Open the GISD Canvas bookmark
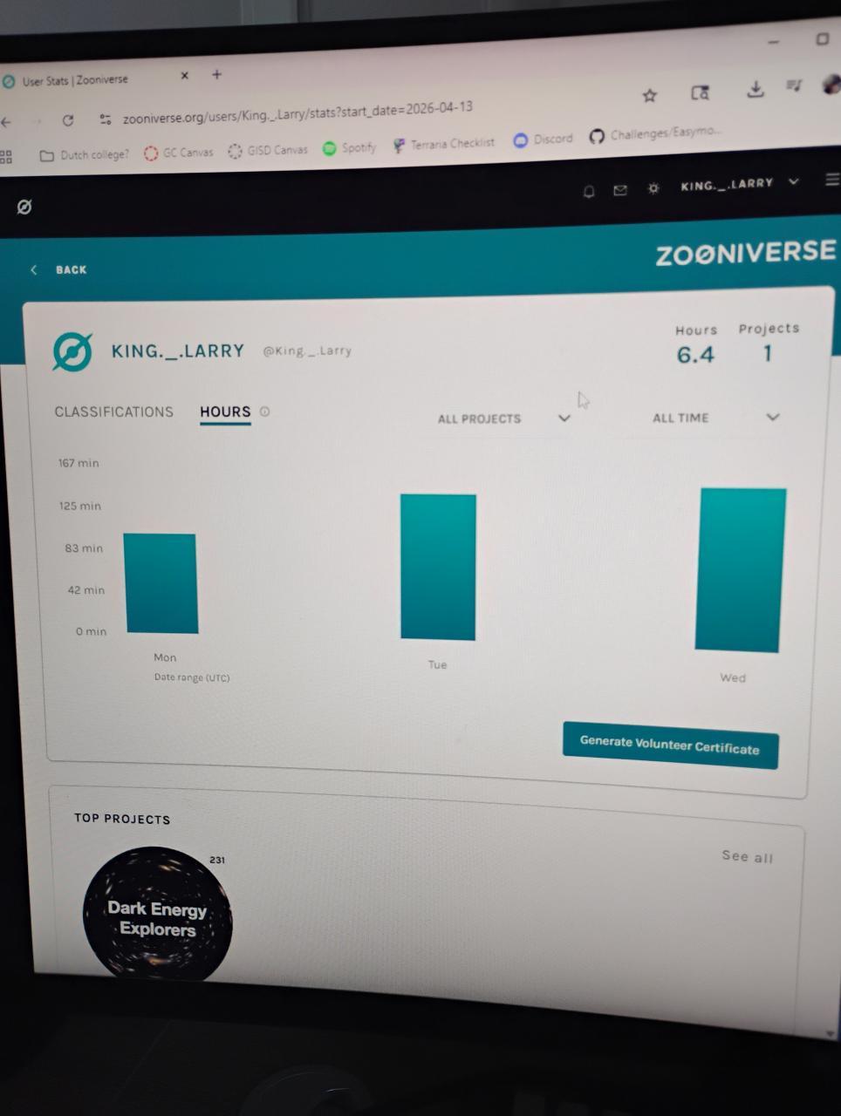This screenshot has height=1116, width=841. (x=268, y=150)
